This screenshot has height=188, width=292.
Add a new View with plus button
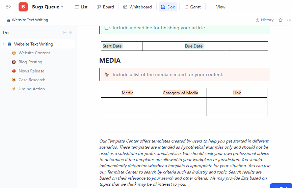217,7
